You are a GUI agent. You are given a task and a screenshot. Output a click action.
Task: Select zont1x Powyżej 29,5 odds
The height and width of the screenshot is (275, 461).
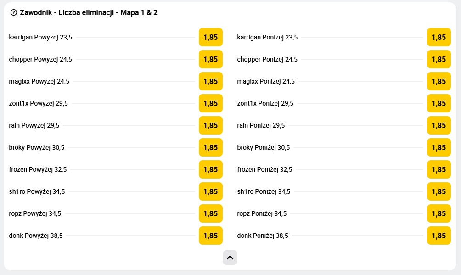210,103
